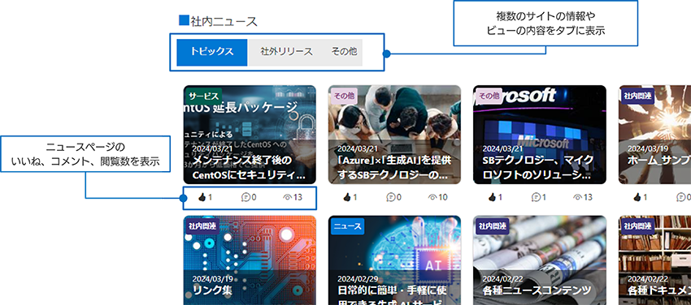Open メンテナンス終了後のCentOS article title
The width and height of the screenshot is (691, 305).
coord(249,167)
